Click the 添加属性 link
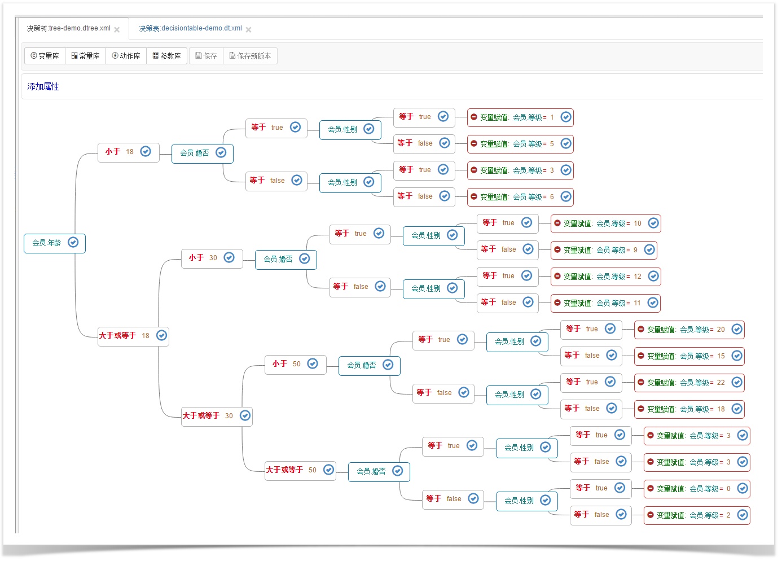 [x=43, y=86]
